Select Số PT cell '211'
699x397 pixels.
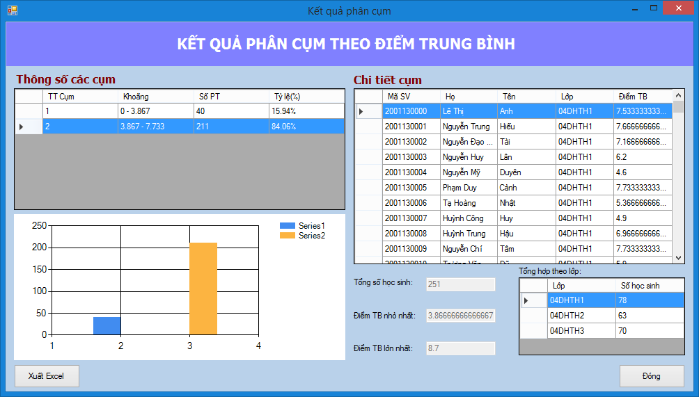click(232, 127)
